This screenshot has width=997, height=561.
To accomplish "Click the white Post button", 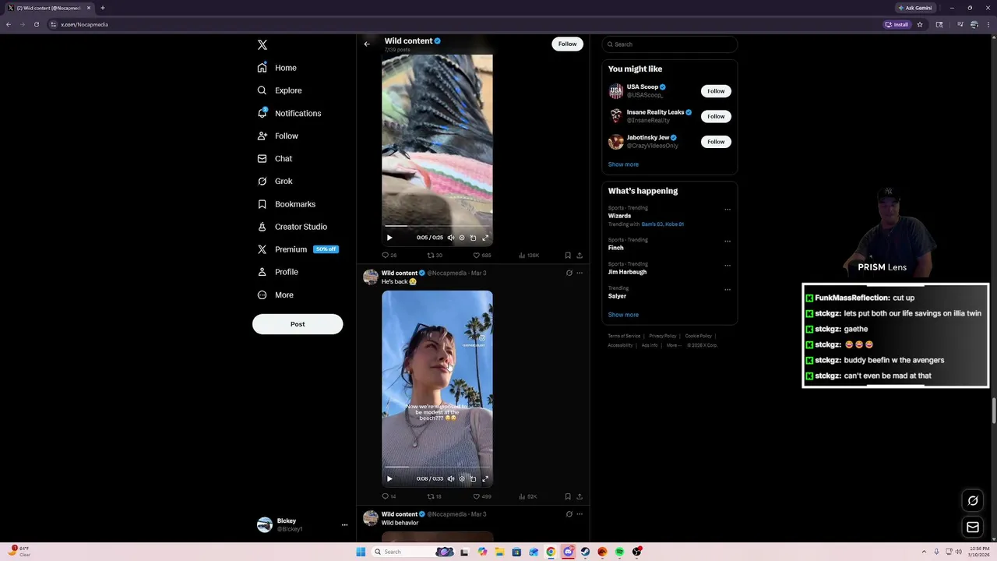I will (298, 324).
